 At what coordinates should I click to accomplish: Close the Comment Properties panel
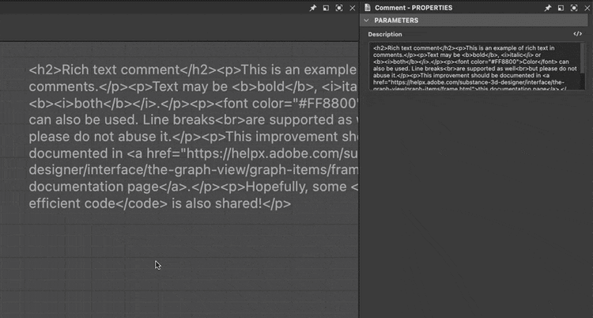(587, 8)
